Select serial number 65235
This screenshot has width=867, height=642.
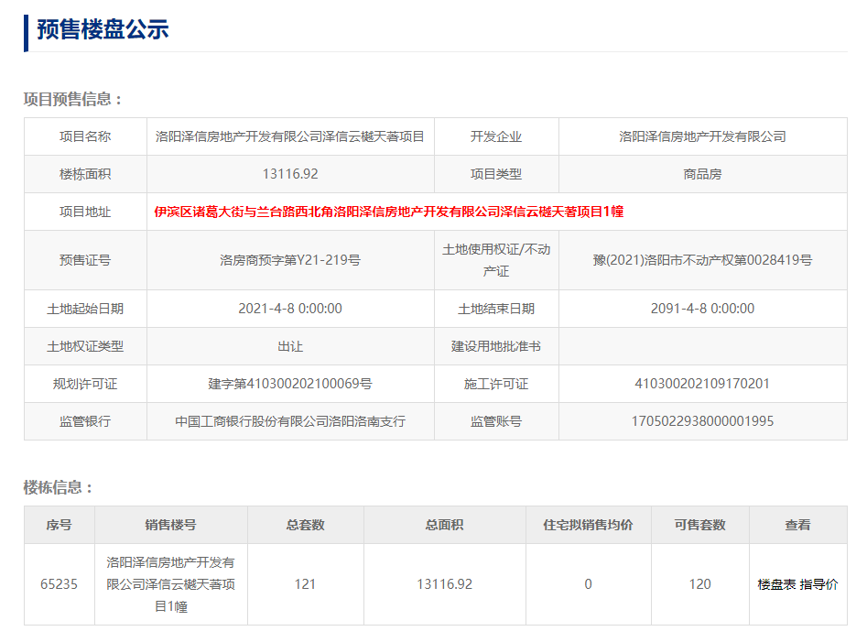point(60,584)
